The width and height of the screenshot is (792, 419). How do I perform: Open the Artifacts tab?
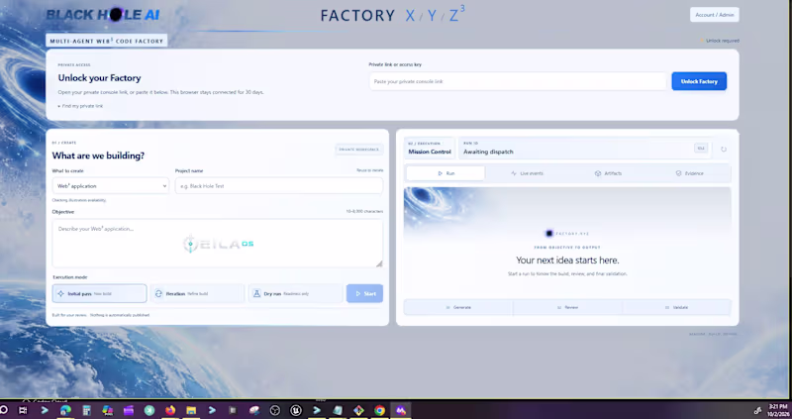pos(608,173)
